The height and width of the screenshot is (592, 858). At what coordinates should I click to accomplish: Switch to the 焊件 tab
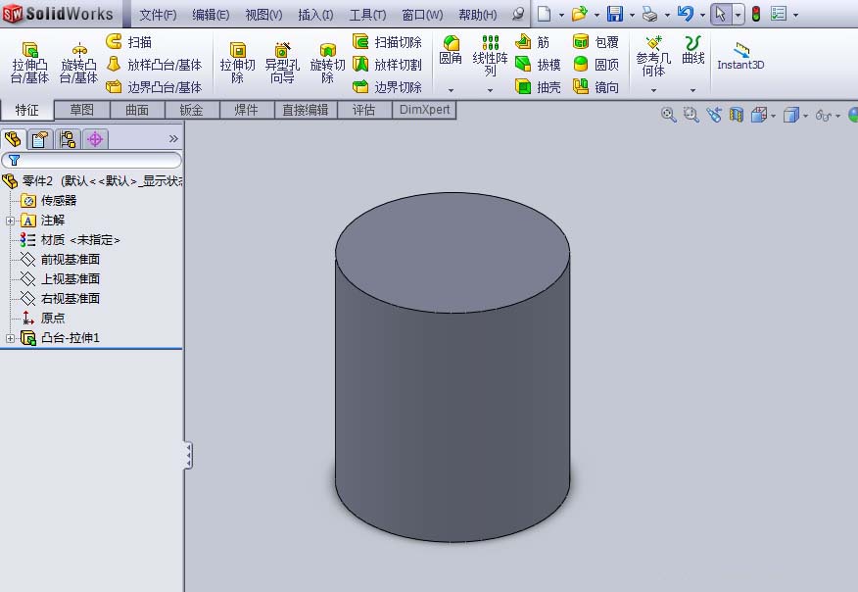tap(247, 110)
